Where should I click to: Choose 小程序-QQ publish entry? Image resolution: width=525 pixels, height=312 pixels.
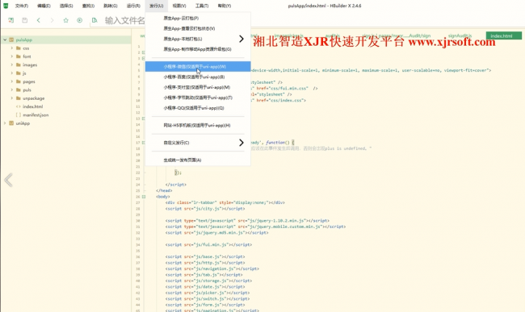198,108
